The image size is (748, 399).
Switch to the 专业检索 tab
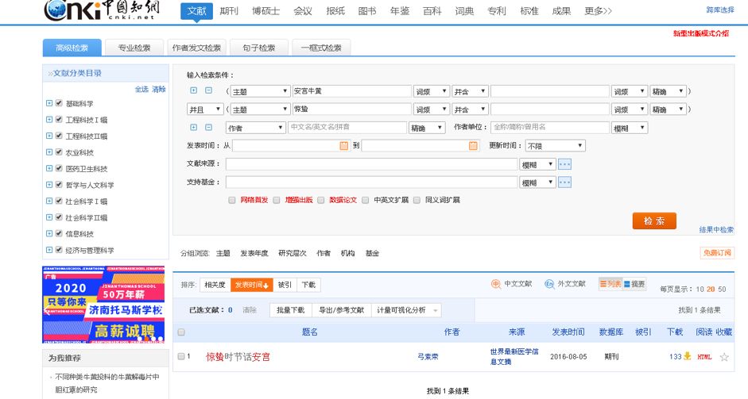(134, 48)
